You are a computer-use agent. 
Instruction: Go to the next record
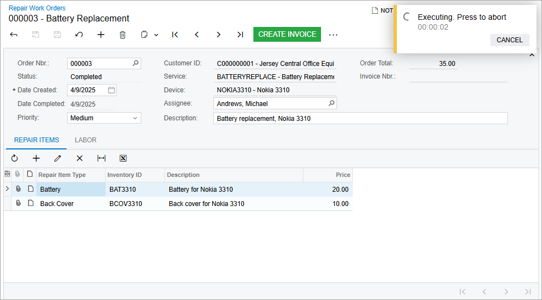[218, 35]
